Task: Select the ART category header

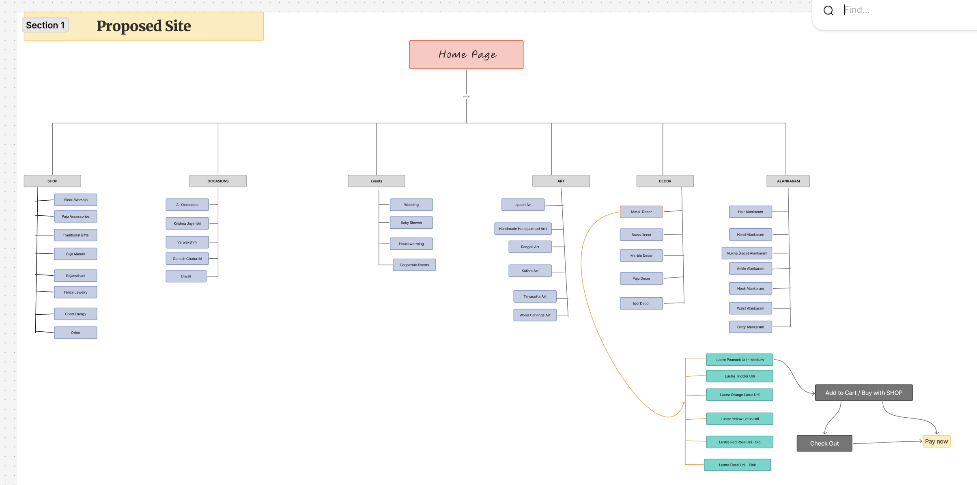Action: [x=561, y=181]
